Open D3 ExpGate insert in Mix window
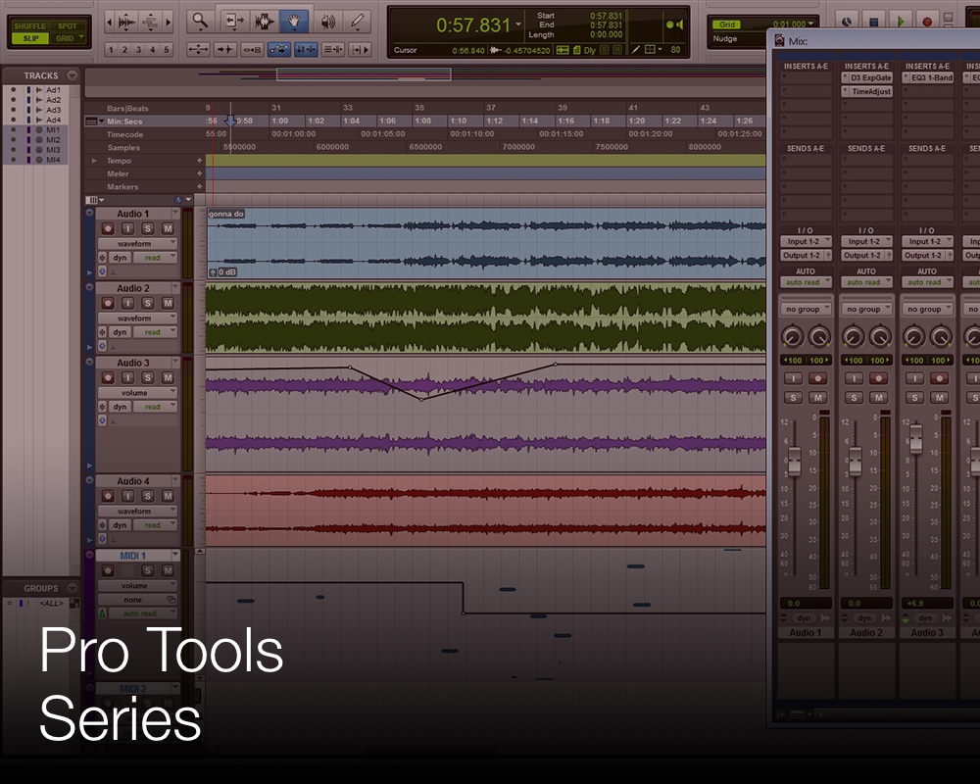 pyautogui.click(x=867, y=78)
